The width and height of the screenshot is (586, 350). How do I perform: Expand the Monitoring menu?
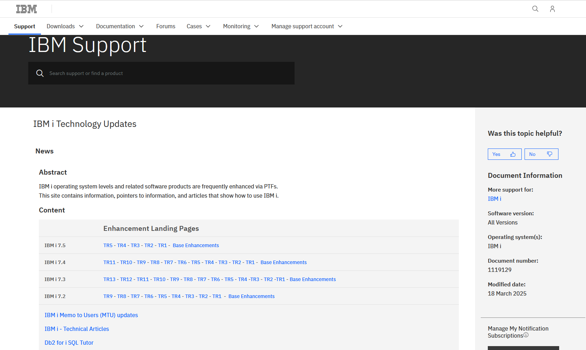[x=241, y=26]
